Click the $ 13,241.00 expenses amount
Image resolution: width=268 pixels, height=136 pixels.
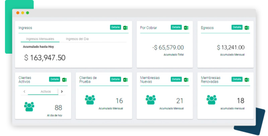click(x=231, y=48)
